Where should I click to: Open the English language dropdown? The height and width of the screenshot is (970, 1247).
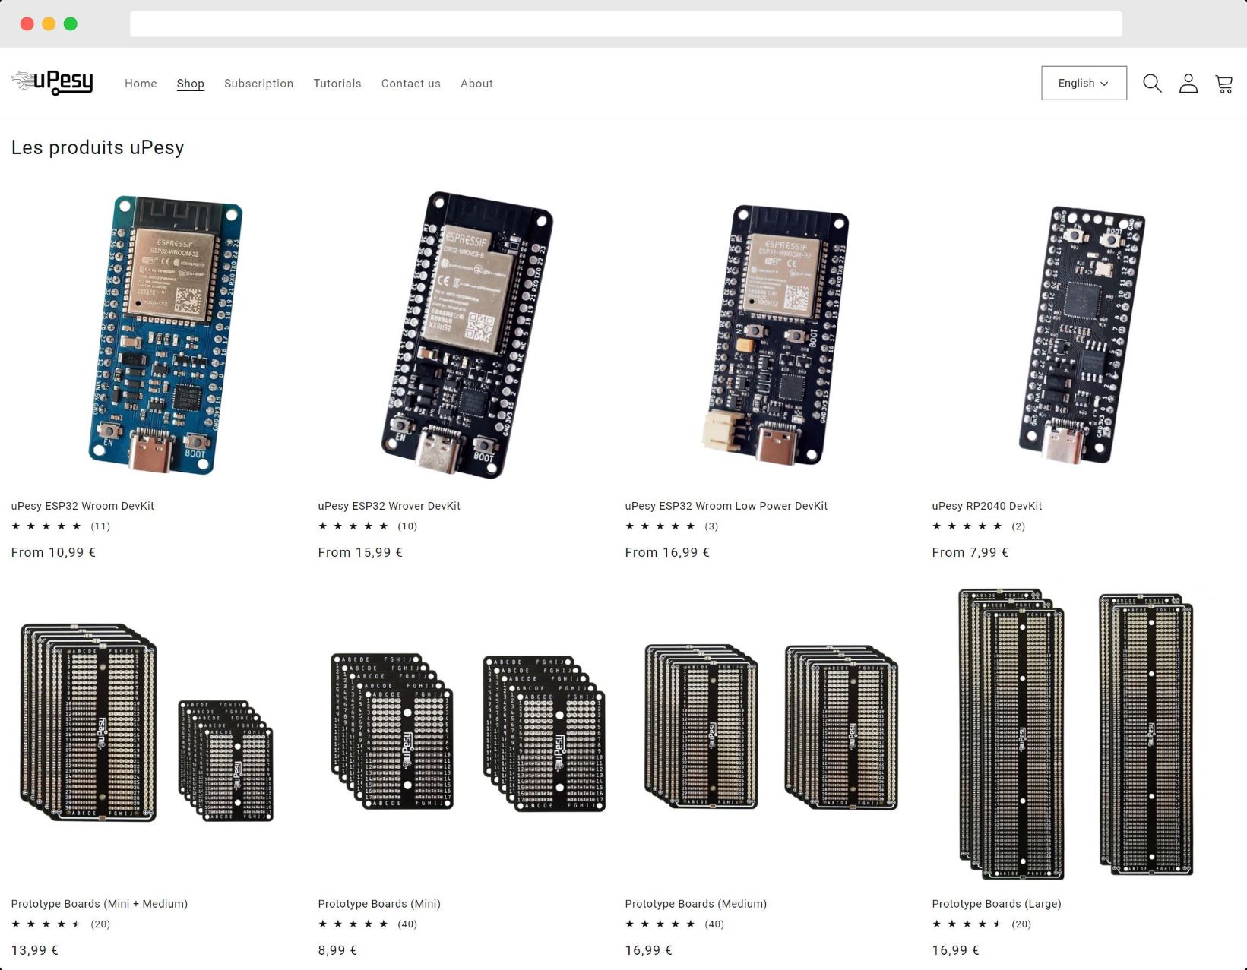(1084, 83)
